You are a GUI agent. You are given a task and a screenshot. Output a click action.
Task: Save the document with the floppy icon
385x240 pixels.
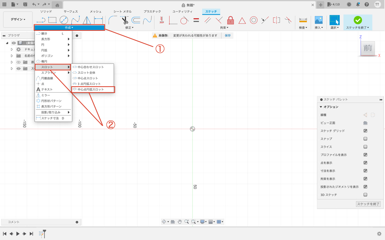pos(25,4)
